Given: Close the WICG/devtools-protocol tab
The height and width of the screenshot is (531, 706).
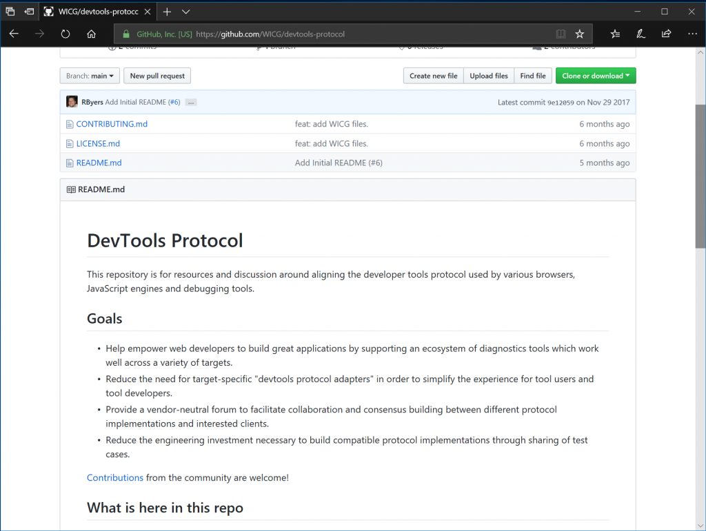Looking at the screenshot, I should click(x=148, y=12).
